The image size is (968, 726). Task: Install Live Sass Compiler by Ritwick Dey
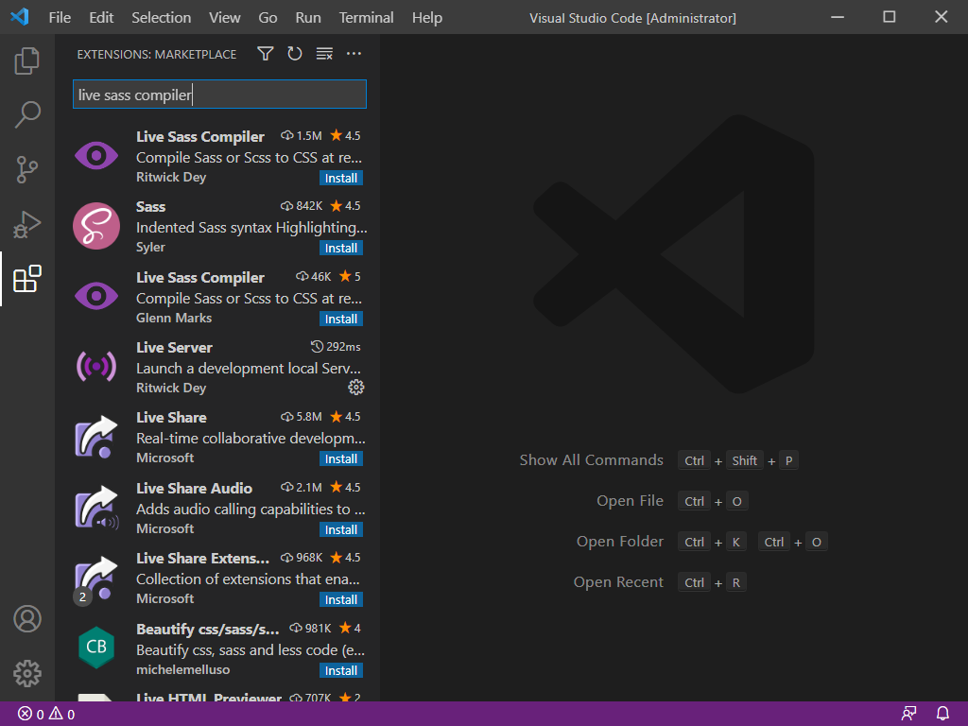click(x=340, y=178)
